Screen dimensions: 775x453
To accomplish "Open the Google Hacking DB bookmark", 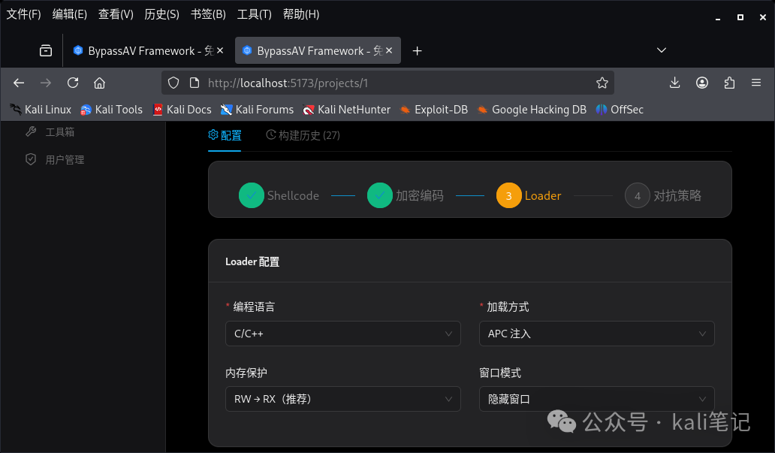I will (532, 109).
